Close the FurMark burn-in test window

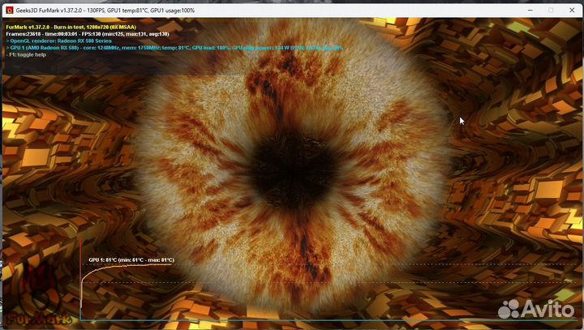573,10
